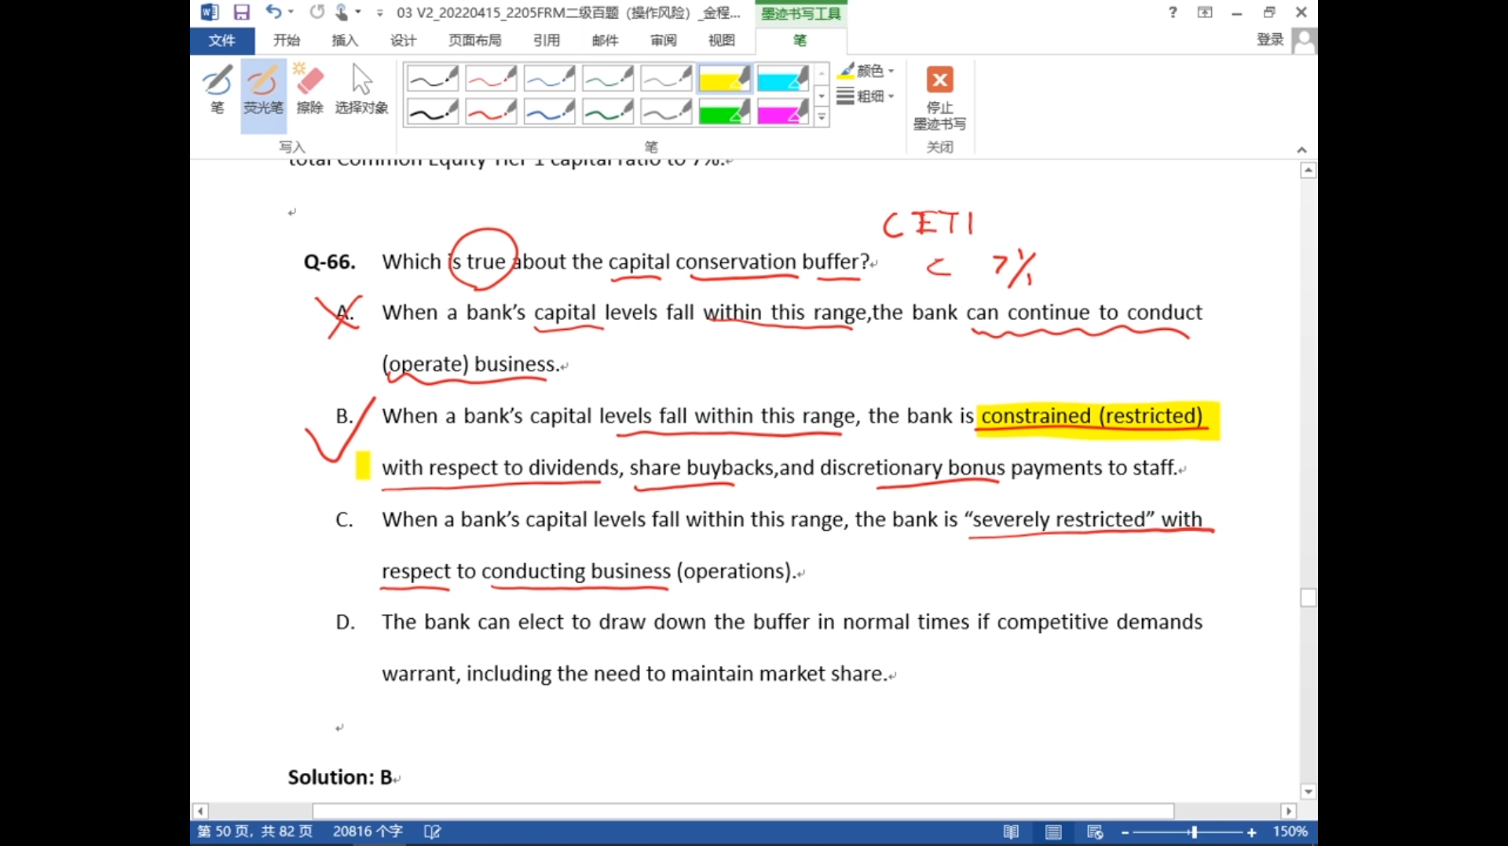
Task: Open the Review ribbon tab
Action: [x=663, y=40]
